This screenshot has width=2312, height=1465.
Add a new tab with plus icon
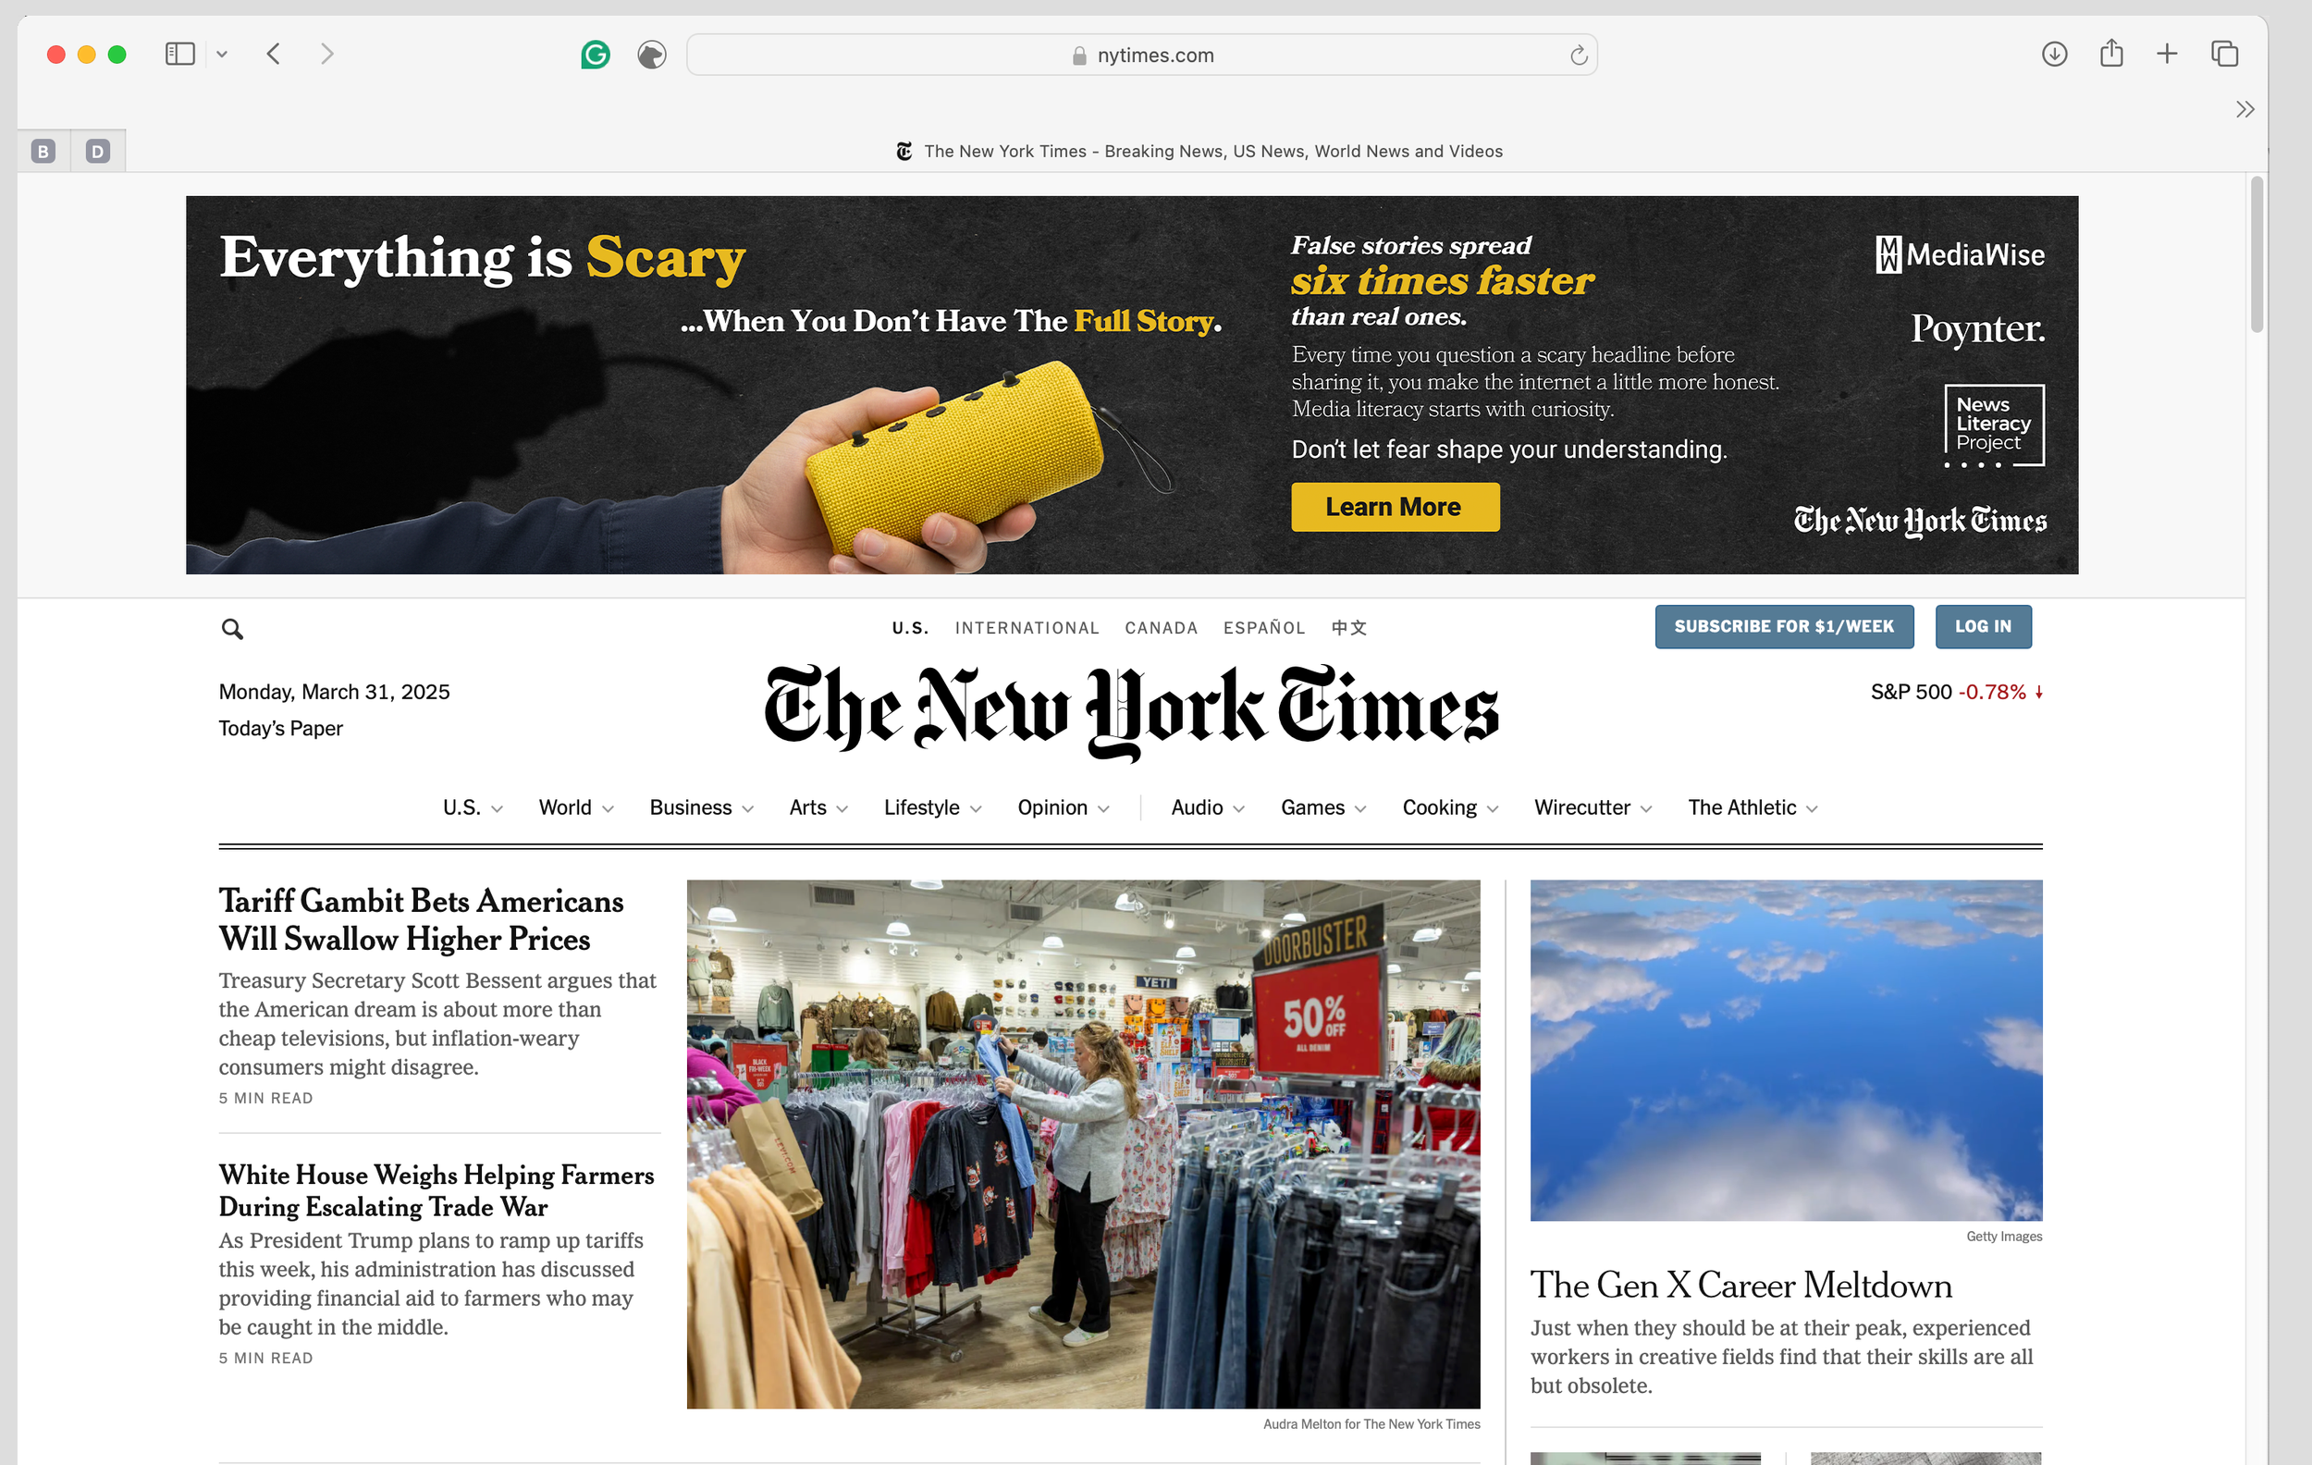pos(2167,54)
